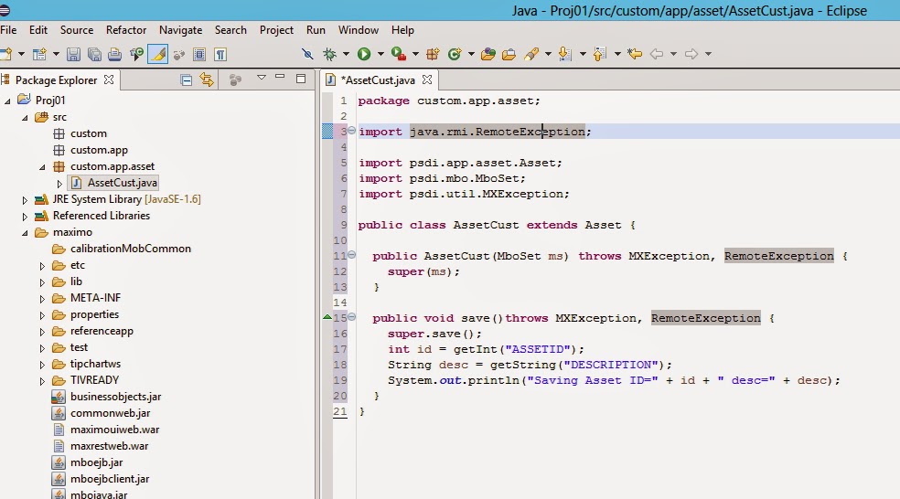Click the Debug bug icon
900x499 pixels.
pos(329,55)
